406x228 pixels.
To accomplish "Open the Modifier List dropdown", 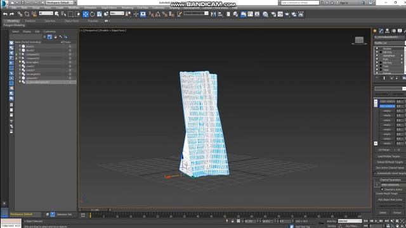I will coord(389,43).
